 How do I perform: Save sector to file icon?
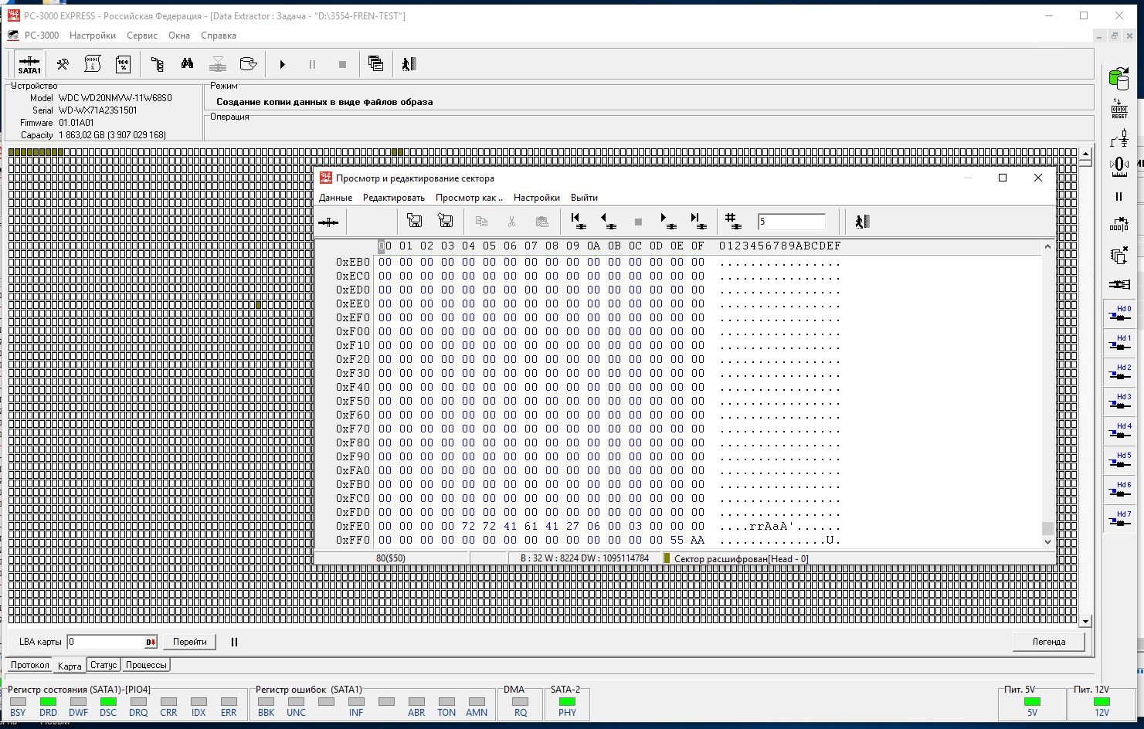click(x=445, y=222)
